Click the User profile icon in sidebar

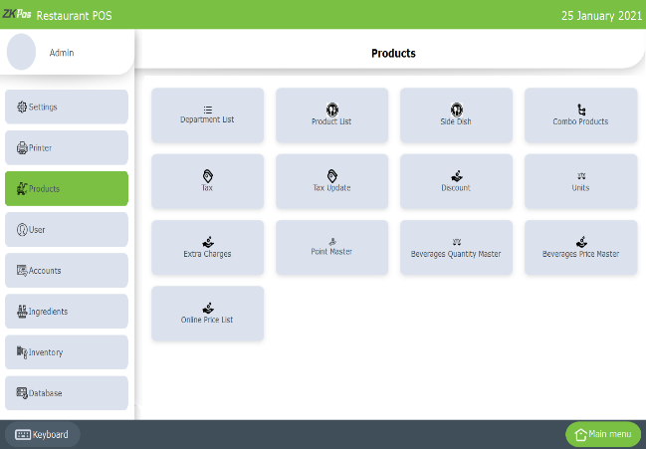pyautogui.click(x=22, y=229)
